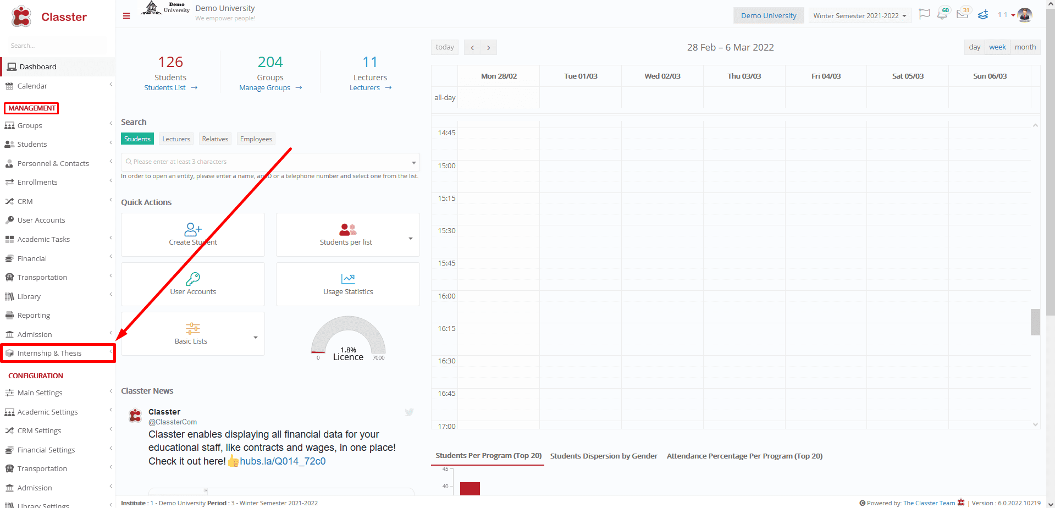Click the Classter logo icon

21,16
